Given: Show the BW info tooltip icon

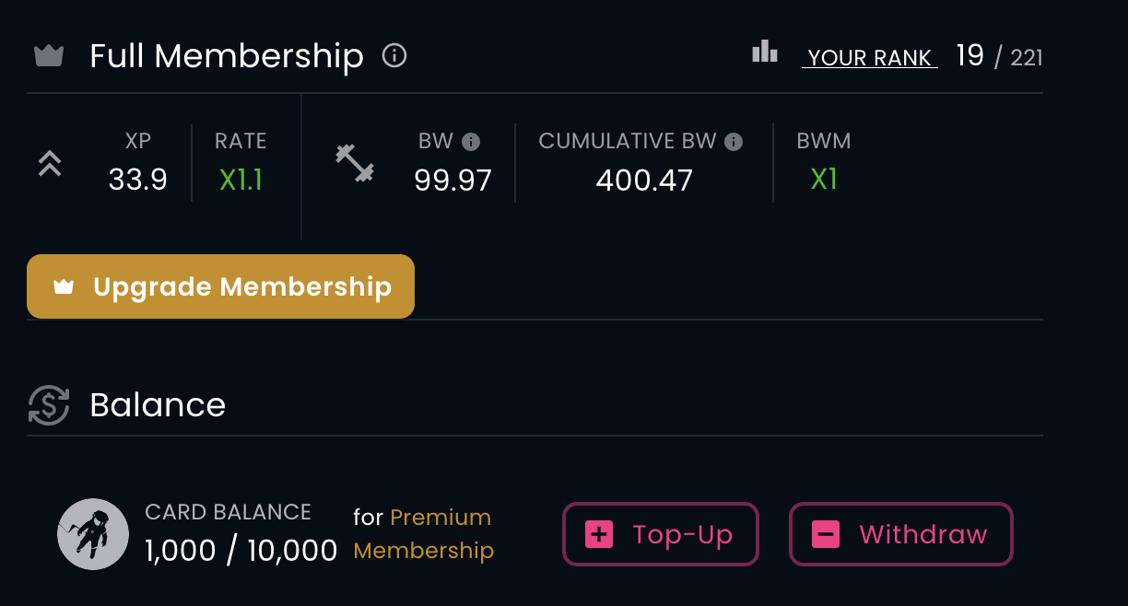Looking at the screenshot, I should click(x=471, y=142).
